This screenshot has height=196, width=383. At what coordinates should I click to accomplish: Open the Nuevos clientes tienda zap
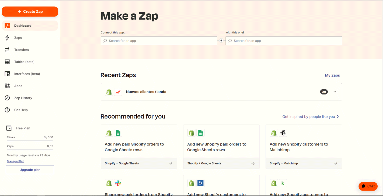click(146, 92)
